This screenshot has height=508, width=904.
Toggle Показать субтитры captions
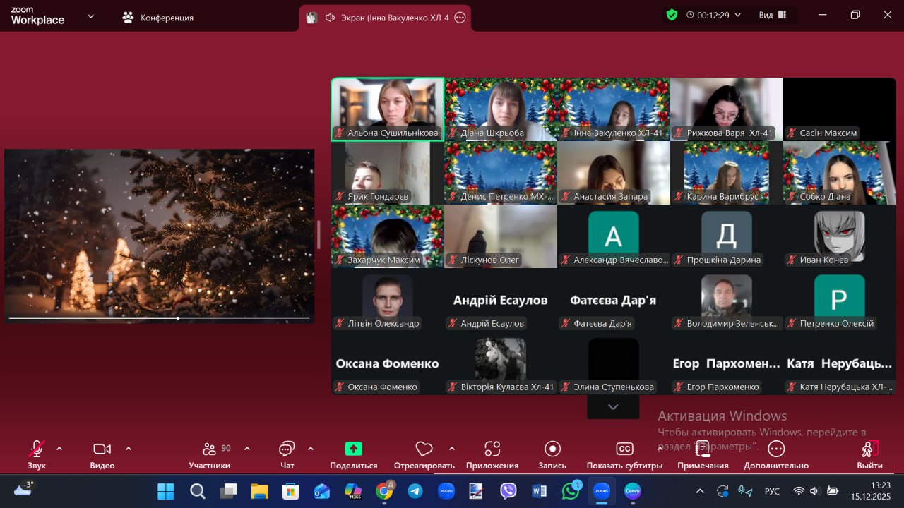point(624,449)
